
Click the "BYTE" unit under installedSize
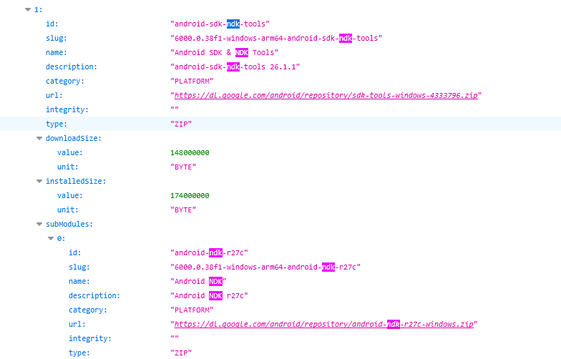tap(183, 210)
